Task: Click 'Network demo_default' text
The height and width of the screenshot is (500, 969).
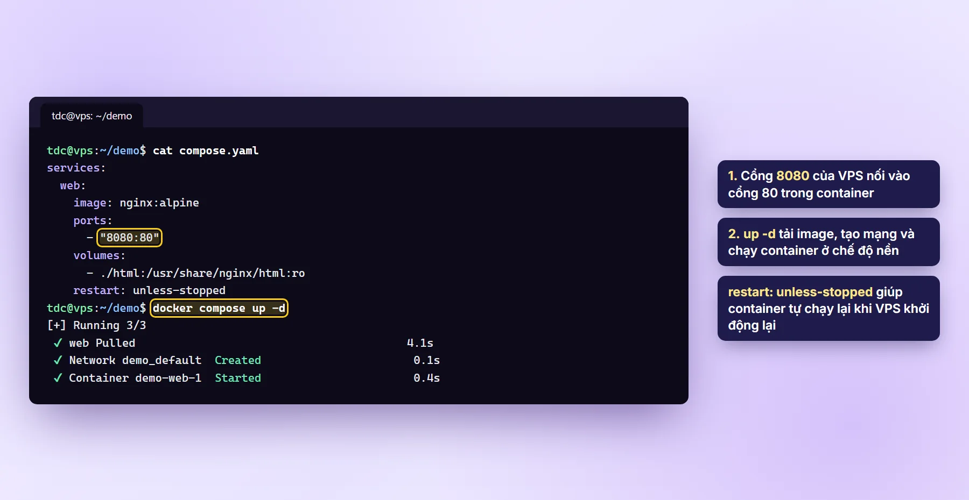Action: coord(135,360)
